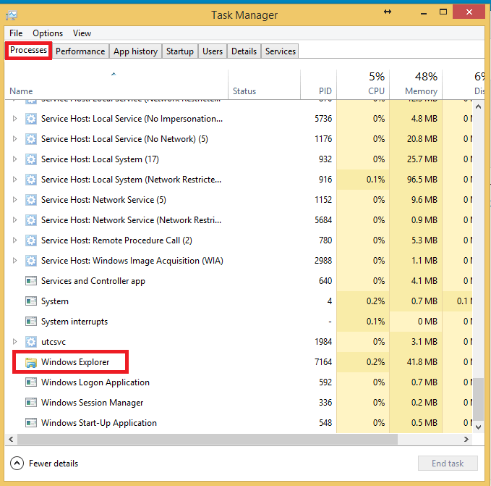This screenshot has height=486, width=491.
Task: Click the vertical scrollbar up arrow
Action: pos(478,106)
